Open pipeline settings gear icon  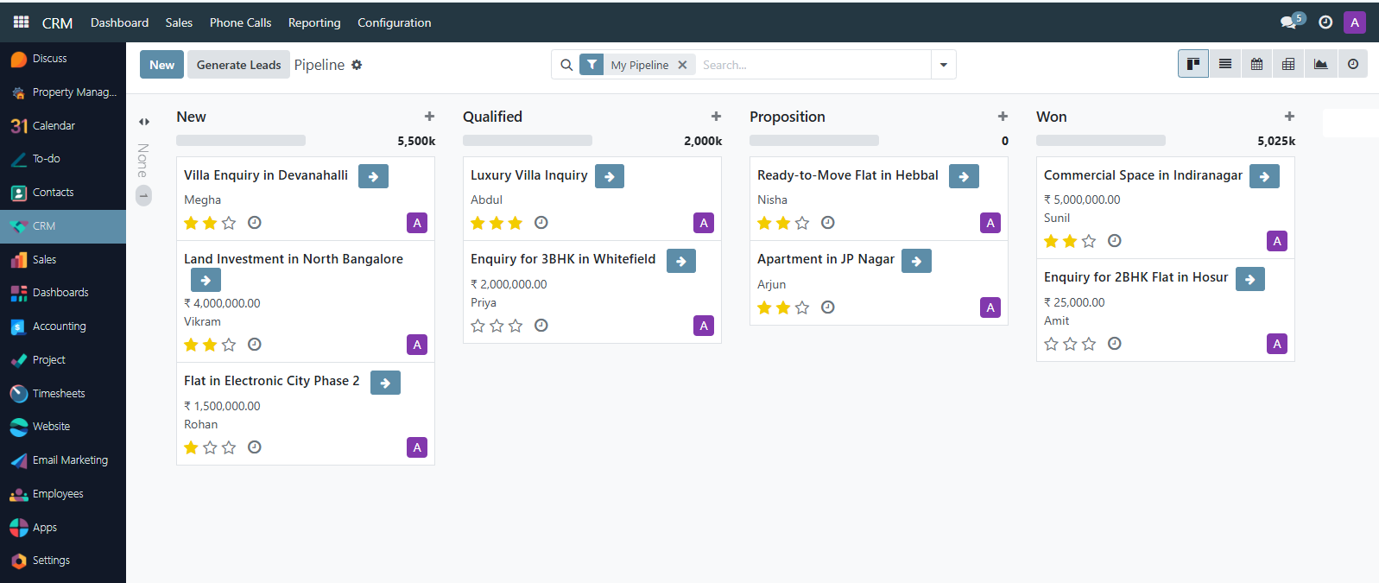357,65
